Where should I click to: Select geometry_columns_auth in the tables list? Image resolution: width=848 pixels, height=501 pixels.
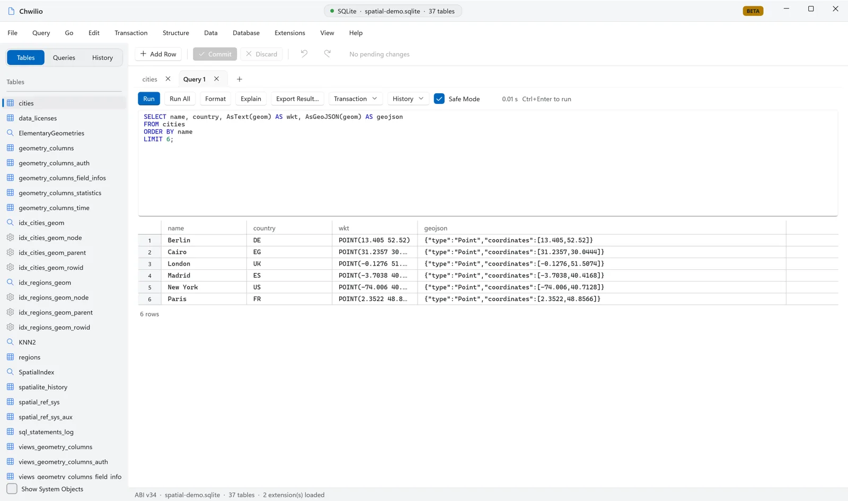pos(64,163)
